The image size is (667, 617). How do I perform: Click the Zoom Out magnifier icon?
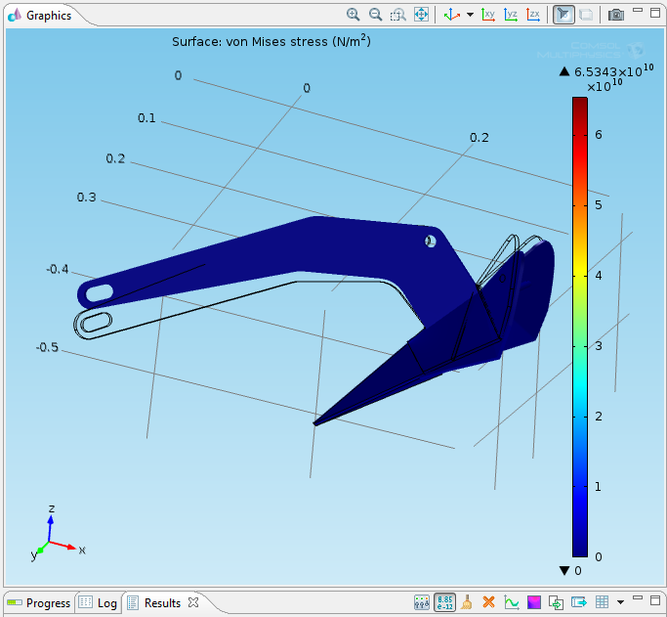point(375,15)
